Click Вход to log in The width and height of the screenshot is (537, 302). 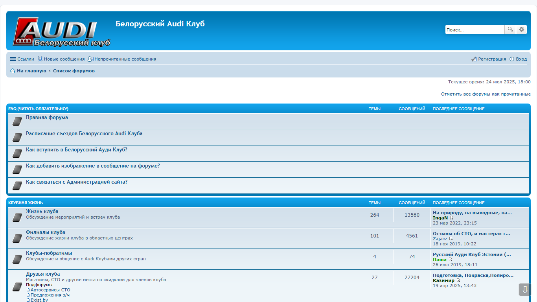[x=518, y=59]
